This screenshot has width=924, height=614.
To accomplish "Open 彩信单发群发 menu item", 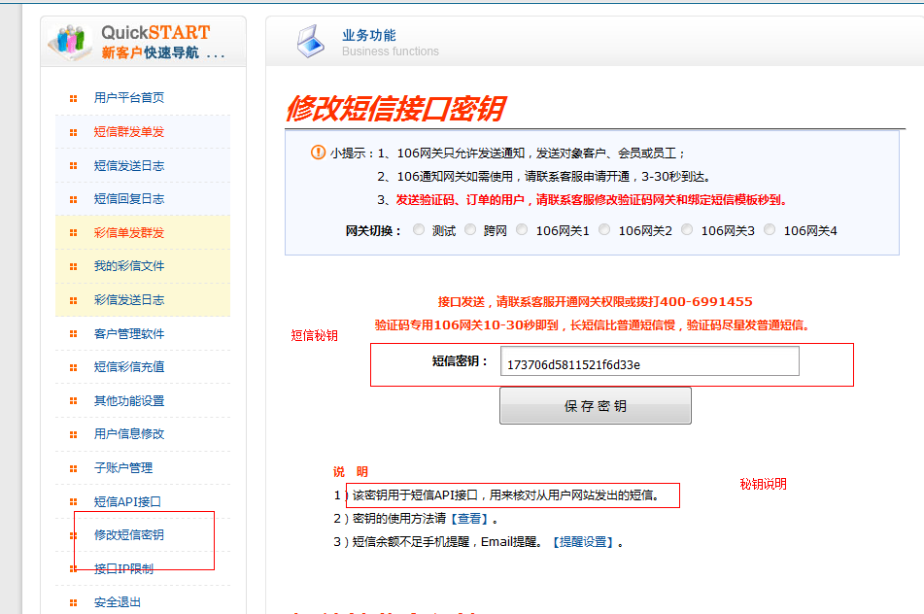I will 129,233.
